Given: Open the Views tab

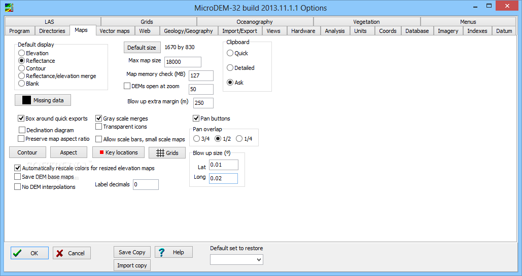Looking at the screenshot, I should coord(273,31).
